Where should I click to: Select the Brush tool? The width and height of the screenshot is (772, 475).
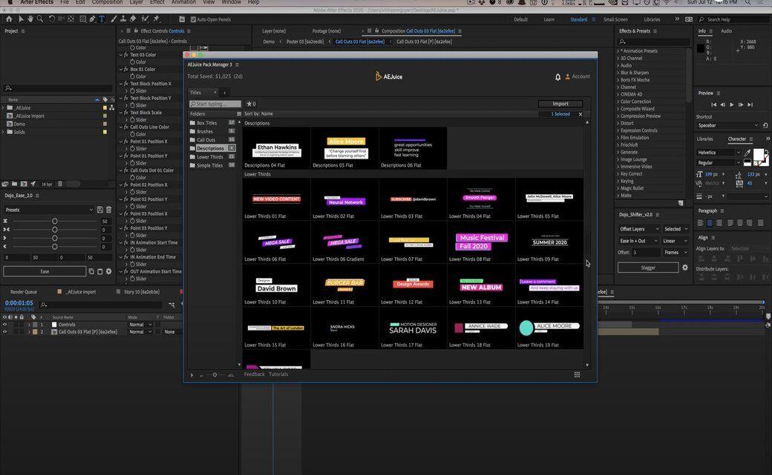[x=114, y=19]
